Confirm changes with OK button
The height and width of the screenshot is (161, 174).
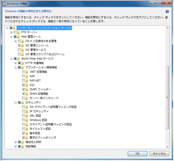tap(137, 154)
